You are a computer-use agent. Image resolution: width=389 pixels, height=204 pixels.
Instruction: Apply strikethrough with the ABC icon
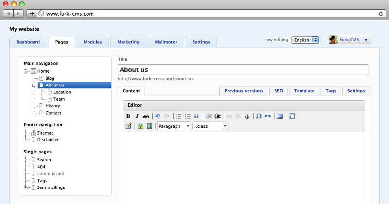click(x=146, y=116)
